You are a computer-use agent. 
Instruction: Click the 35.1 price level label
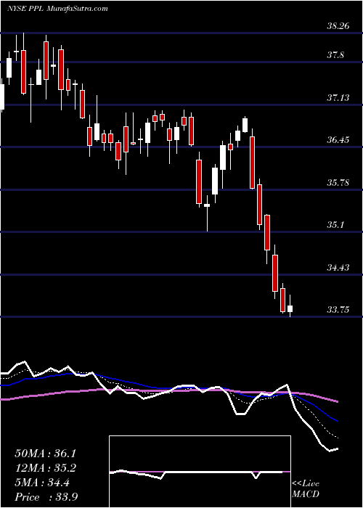click(x=335, y=224)
